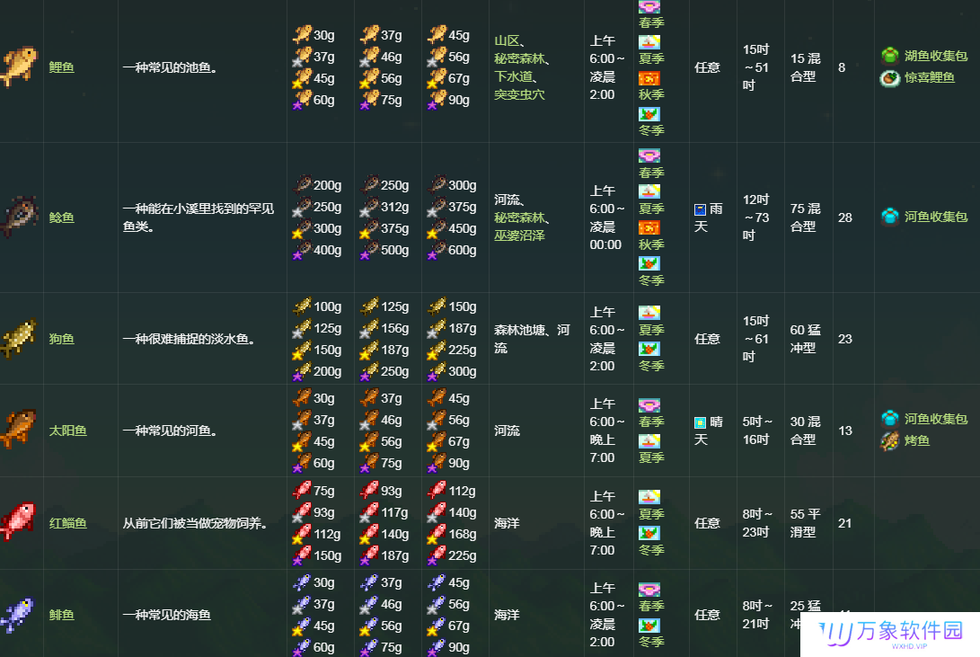Viewport: 980px width, 657px height.
Task: Click the summer season icon in 鲶鱼 row
Action: [649, 192]
